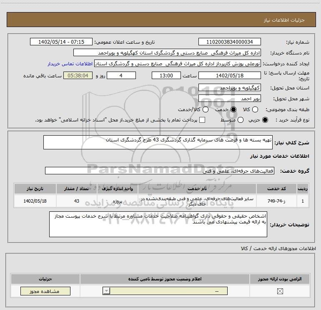This screenshot has height=310, width=321.
Task: Select the کالا/خدمت radio button
Action: (206, 109)
